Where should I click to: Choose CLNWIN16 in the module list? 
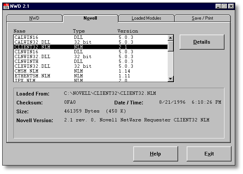coord(91,52)
